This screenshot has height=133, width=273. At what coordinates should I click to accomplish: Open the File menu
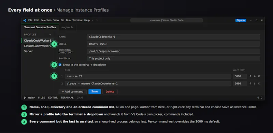click(30, 20)
